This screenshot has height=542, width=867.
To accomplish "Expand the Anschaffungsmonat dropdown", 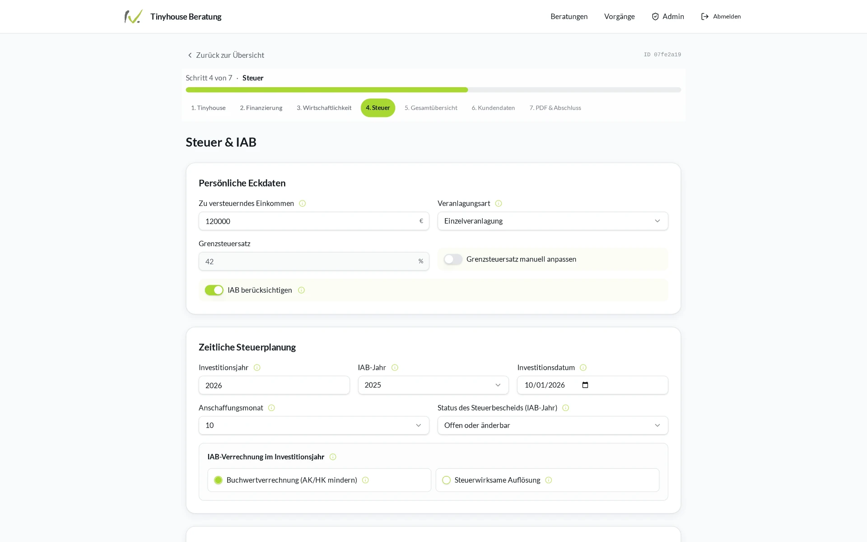I will [314, 425].
